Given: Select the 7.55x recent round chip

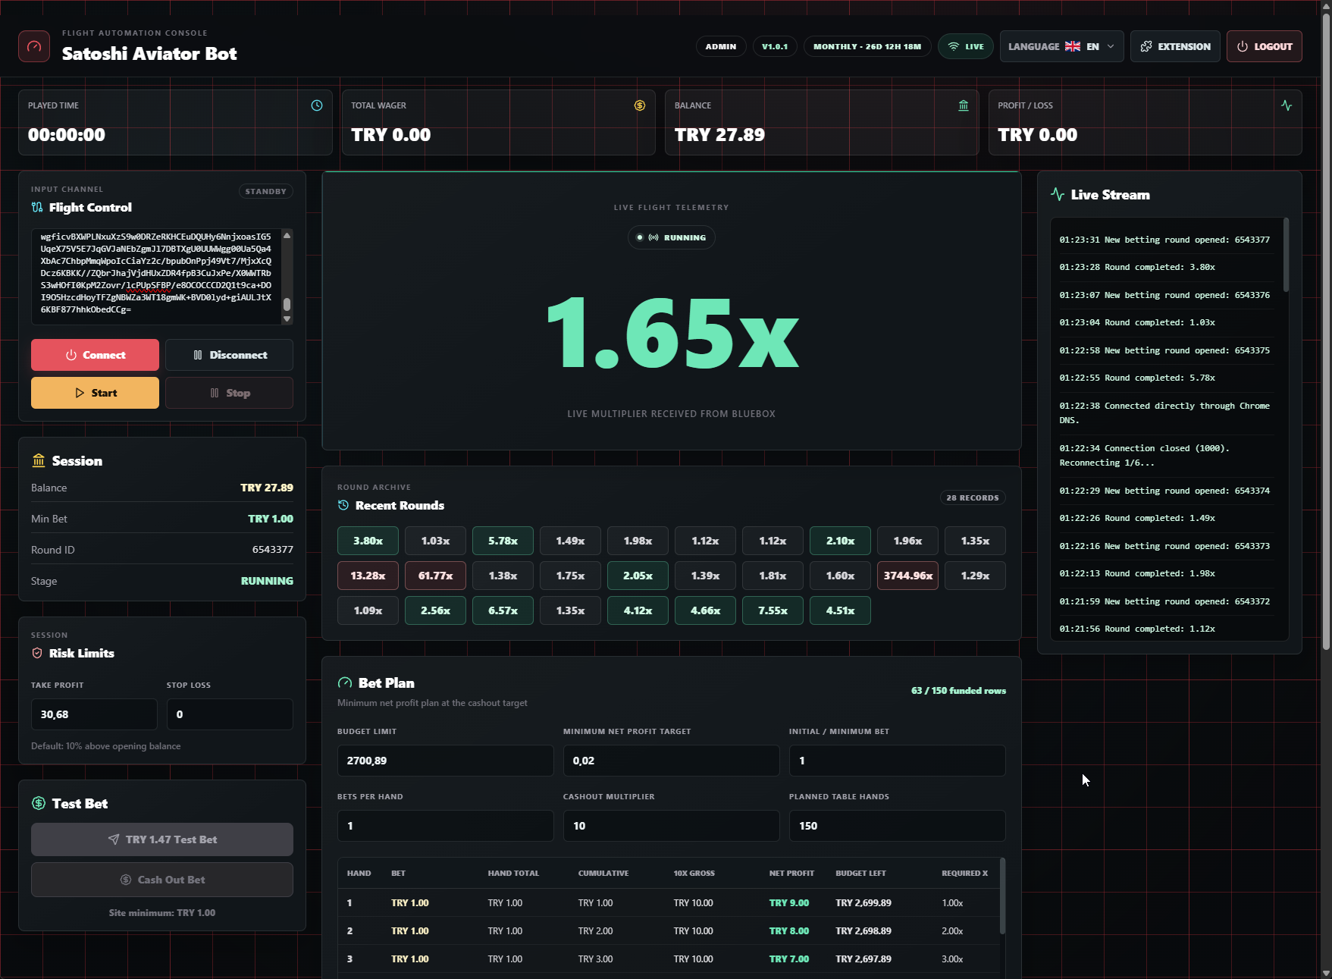Looking at the screenshot, I should tap(773, 610).
